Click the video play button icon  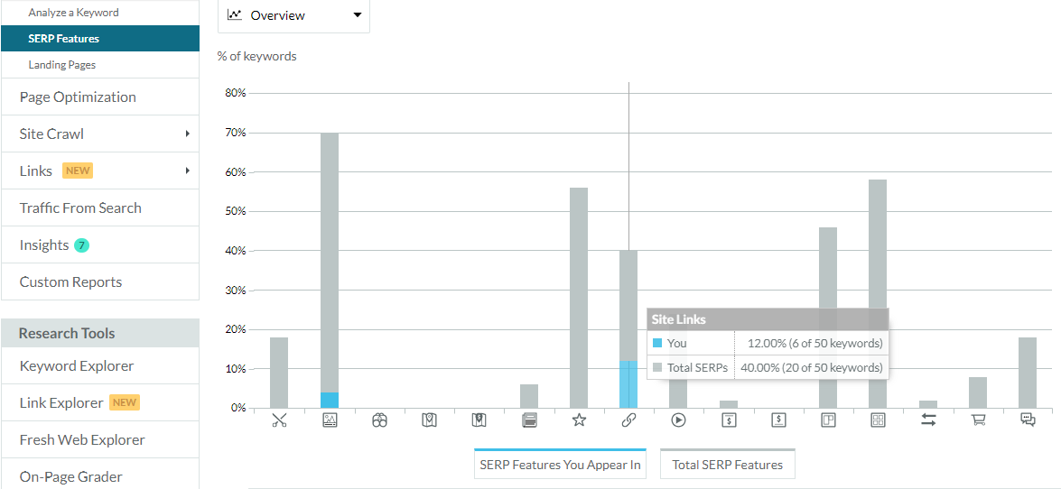coord(678,420)
